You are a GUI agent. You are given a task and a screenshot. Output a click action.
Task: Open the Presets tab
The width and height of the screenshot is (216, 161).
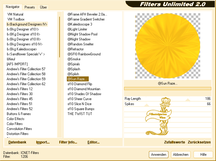29,7
